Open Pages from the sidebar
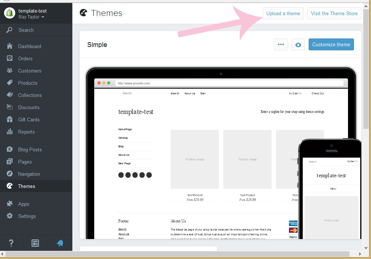The width and height of the screenshot is (371, 259). pos(36,162)
